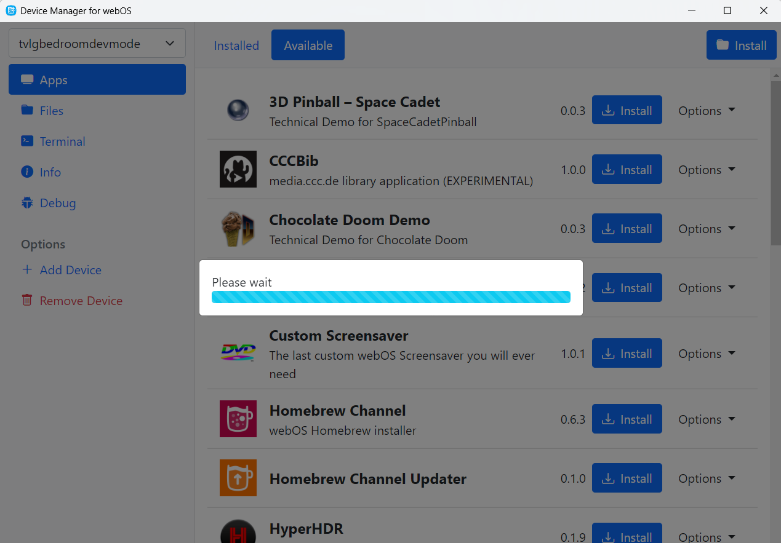Click the 3D Pinball Space Cadet app icon

238,111
